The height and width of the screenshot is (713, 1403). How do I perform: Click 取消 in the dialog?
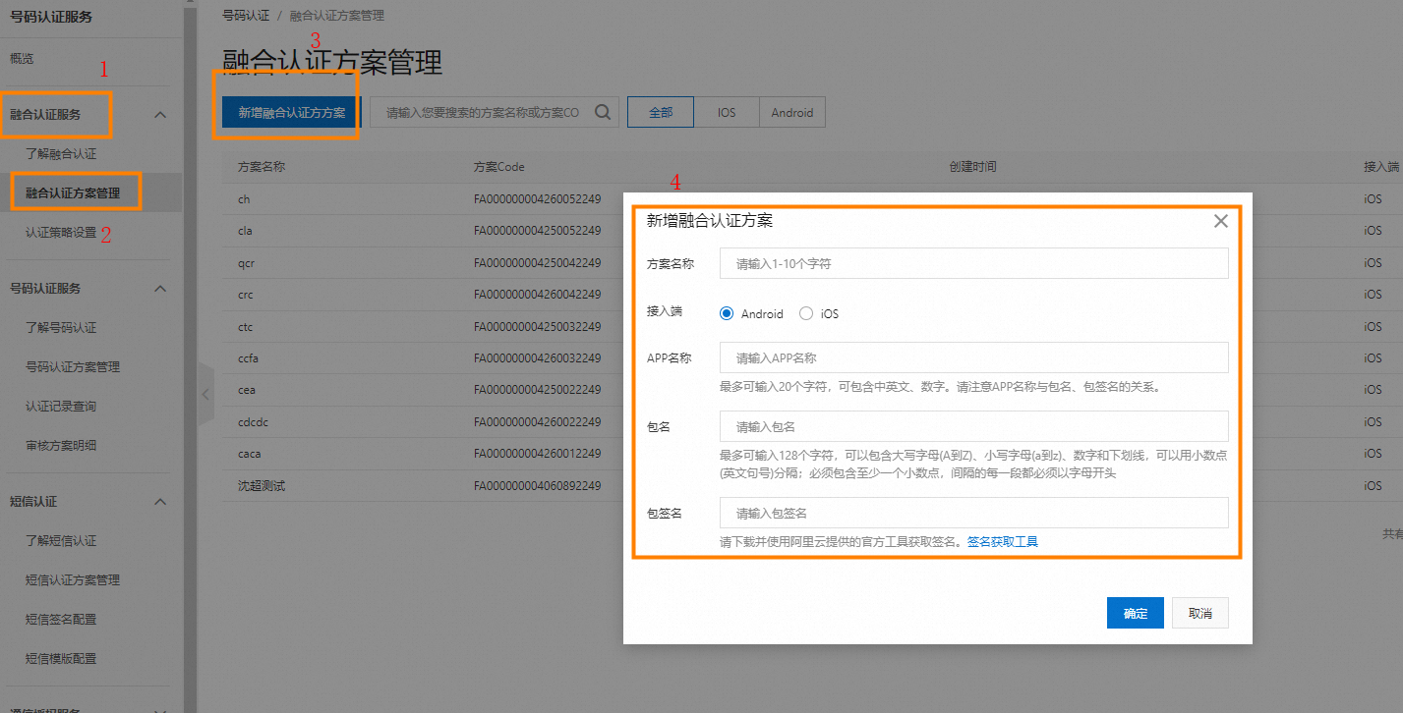tap(1200, 613)
